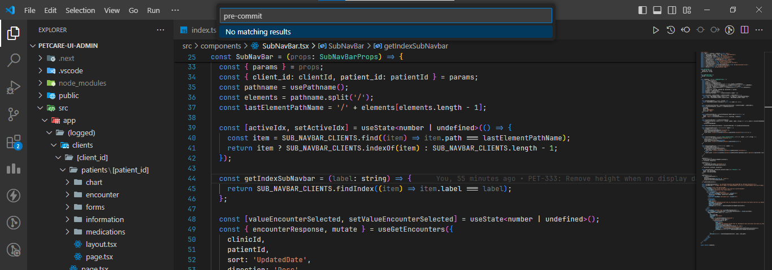Screen dimensions: 772x270
Task: Open the overflow menu ellipsis in menu bar
Action: (x=175, y=10)
